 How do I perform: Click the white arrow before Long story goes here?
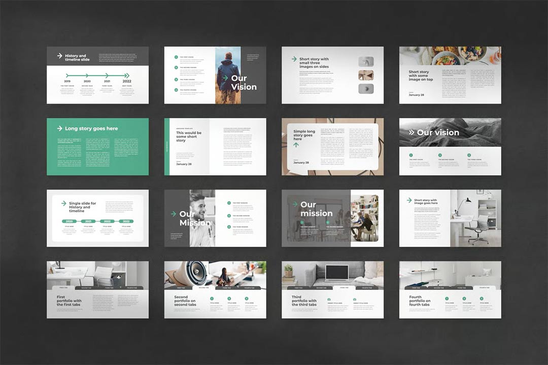tap(59, 129)
